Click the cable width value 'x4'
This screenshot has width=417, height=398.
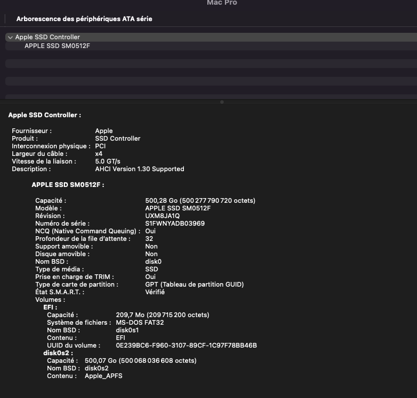point(98,154)
